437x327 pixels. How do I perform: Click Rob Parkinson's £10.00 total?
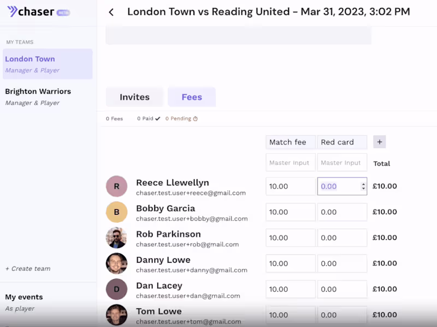pos(385,238)
